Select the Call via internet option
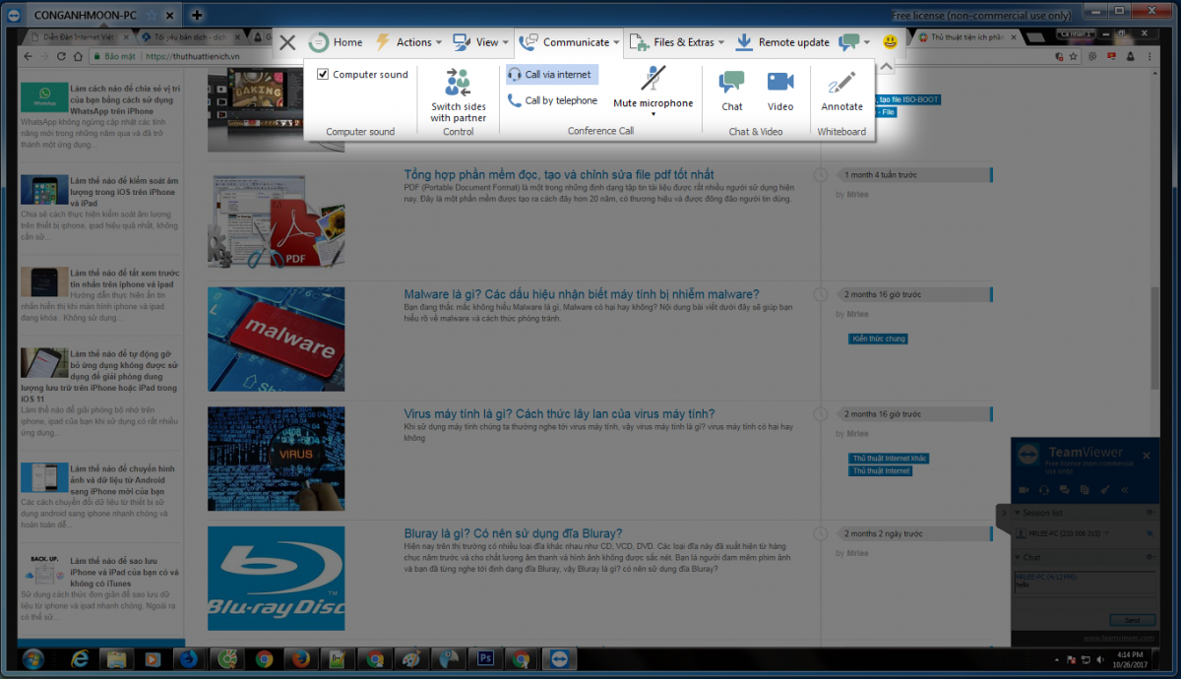This screenshot has height=679, width=1181. (552, 75)
